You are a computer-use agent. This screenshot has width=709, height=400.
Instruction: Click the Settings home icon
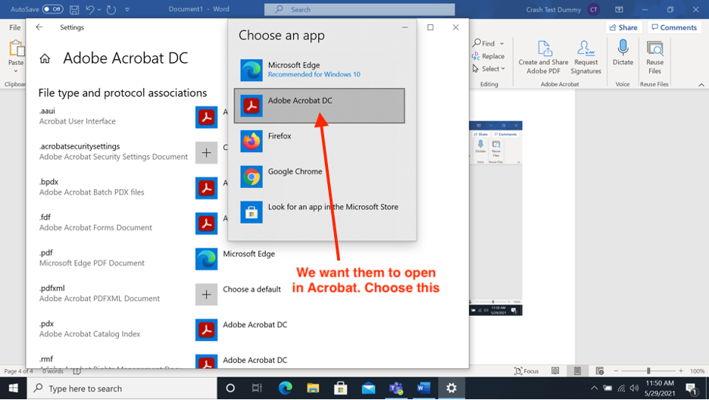point(45,58)
